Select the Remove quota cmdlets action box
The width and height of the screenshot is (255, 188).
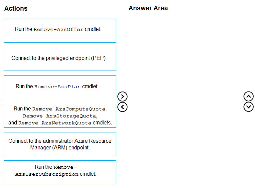pos(60,116)
